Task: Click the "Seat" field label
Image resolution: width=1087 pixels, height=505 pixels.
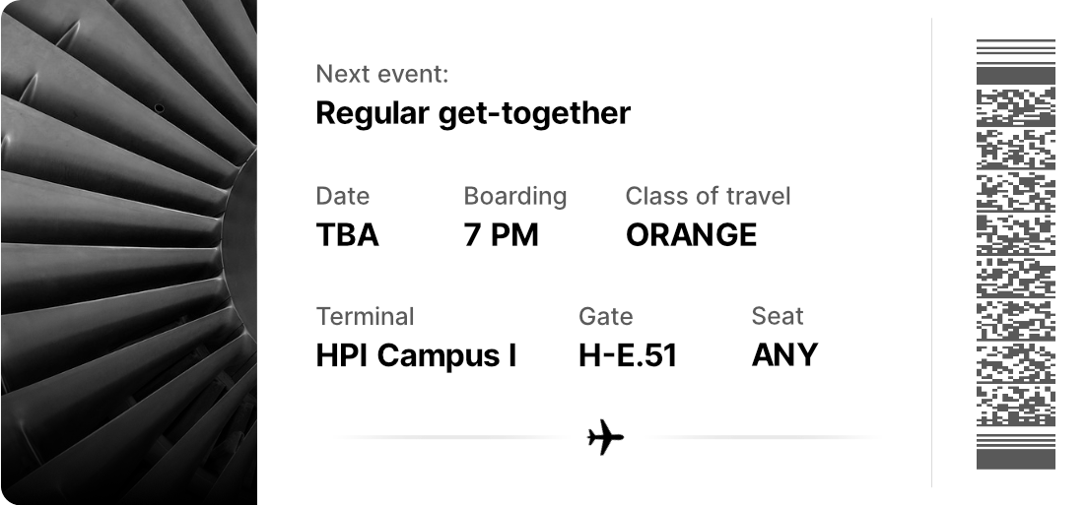Action: [777, 316]
